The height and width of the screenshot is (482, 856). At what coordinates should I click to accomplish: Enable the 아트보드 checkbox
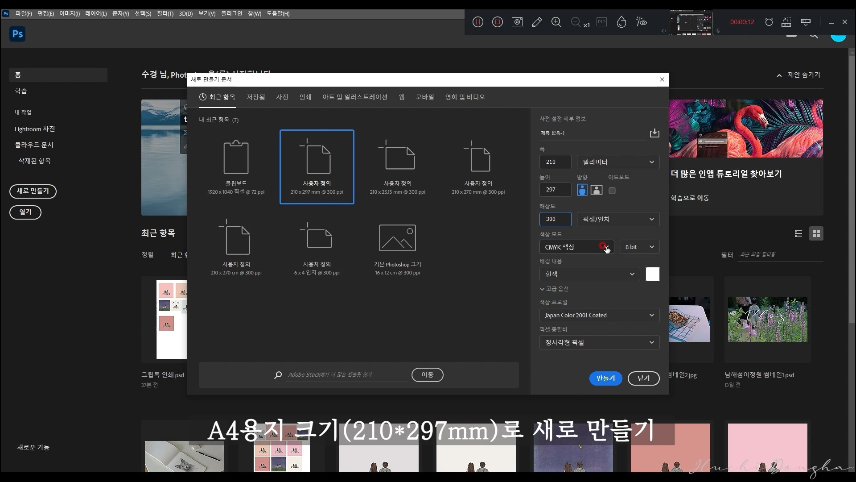click(612, 190)
